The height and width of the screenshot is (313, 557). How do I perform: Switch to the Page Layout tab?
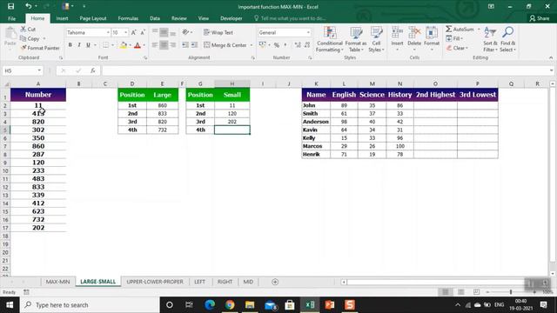[93, 18]
